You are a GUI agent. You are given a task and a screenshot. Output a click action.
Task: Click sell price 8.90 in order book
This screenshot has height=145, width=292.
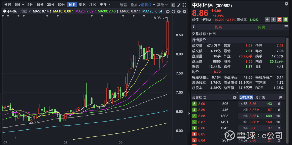click(x=202, y=104)
